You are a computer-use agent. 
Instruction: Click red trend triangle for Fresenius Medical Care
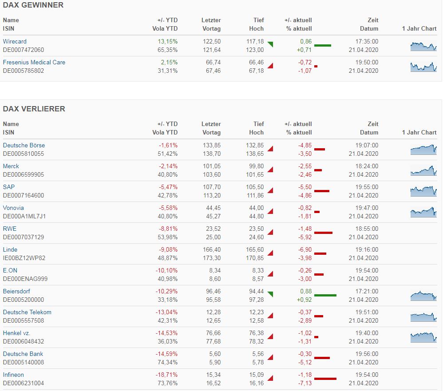coord(271,66)
